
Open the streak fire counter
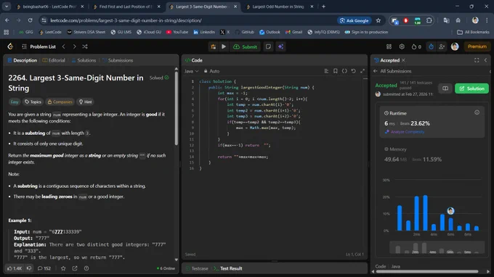[416, 46]
